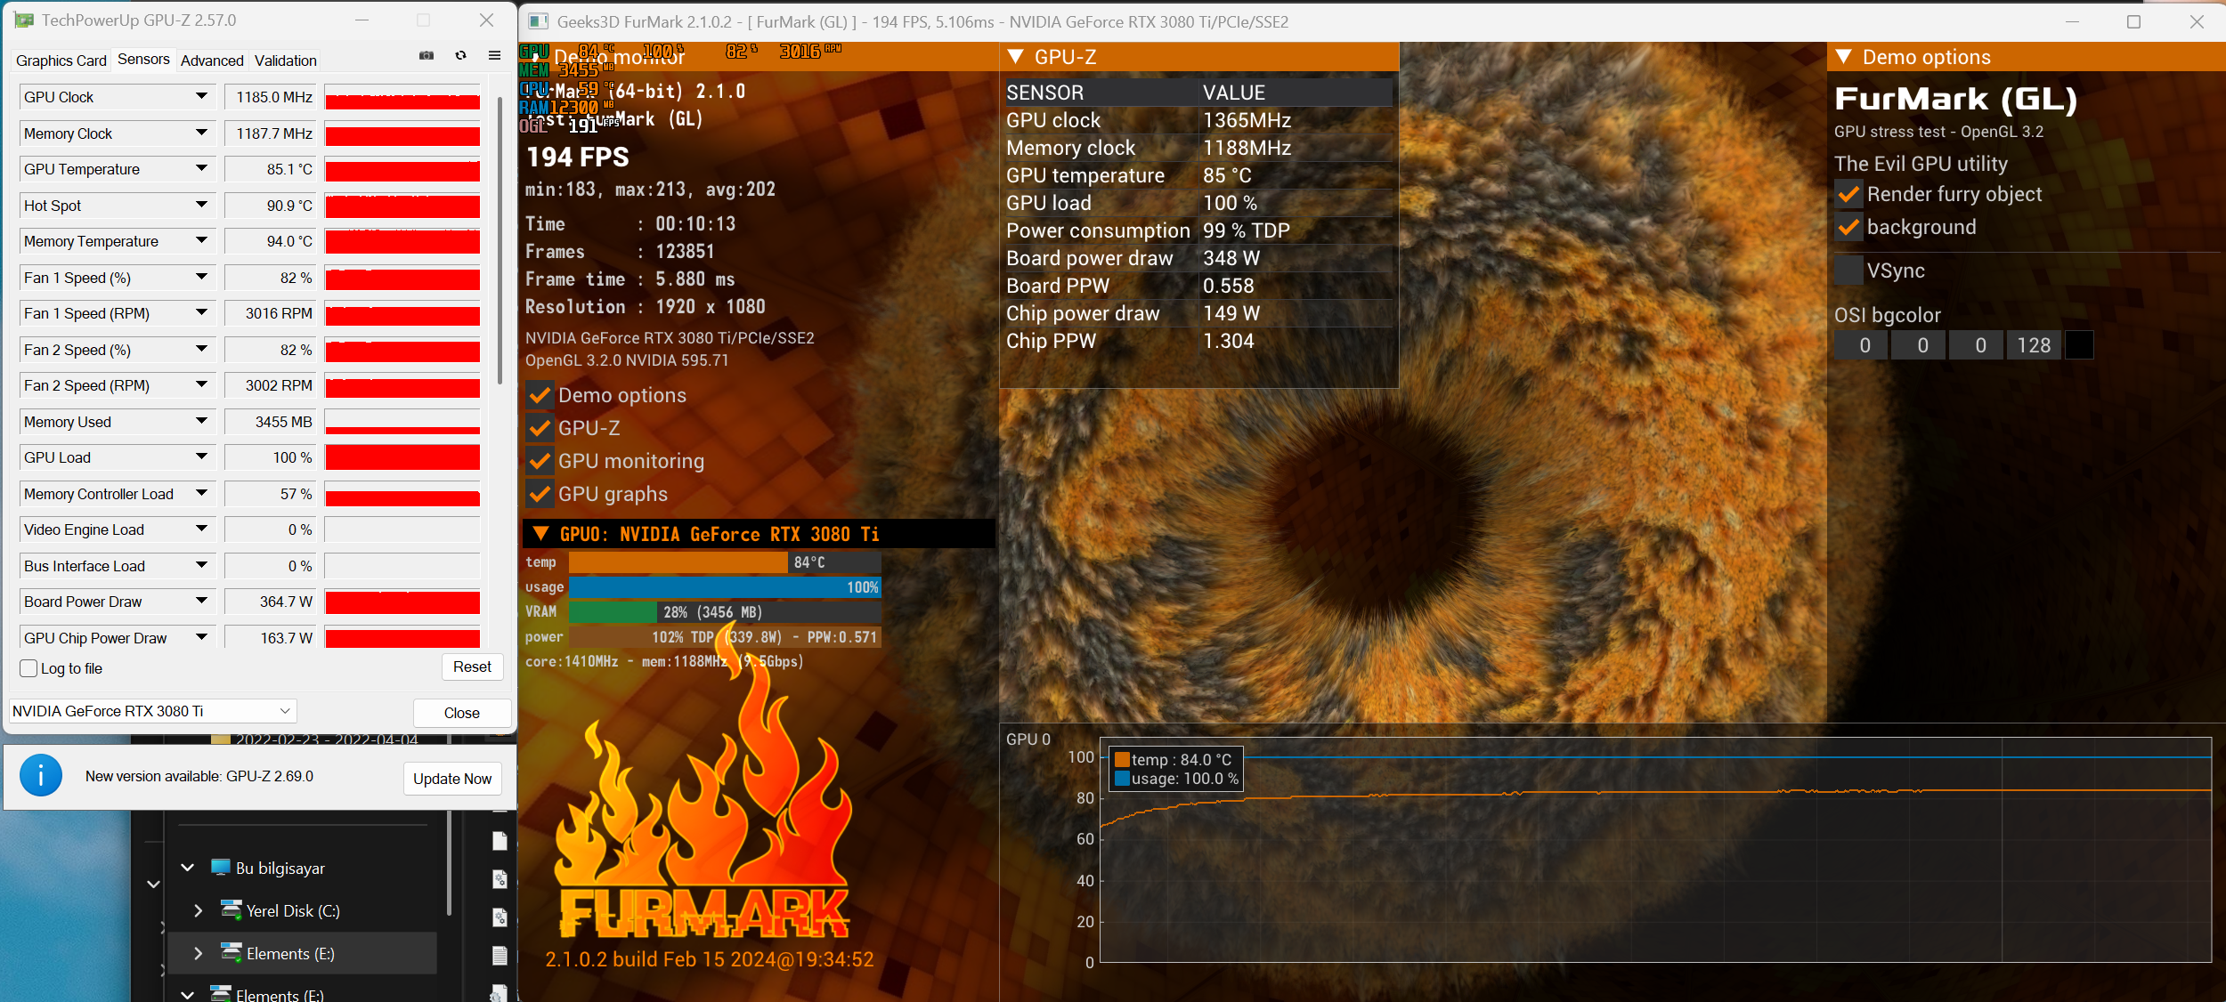Click the temp bar showing 84°C

click(x=725, y=562)
